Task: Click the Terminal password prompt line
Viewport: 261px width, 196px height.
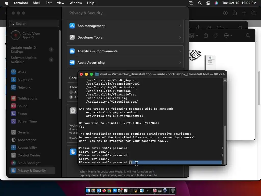Action: pos(150,162)
